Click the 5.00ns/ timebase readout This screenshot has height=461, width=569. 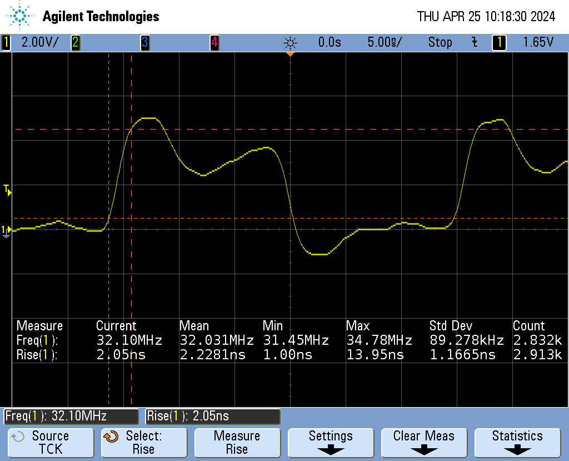coord(385,42)
